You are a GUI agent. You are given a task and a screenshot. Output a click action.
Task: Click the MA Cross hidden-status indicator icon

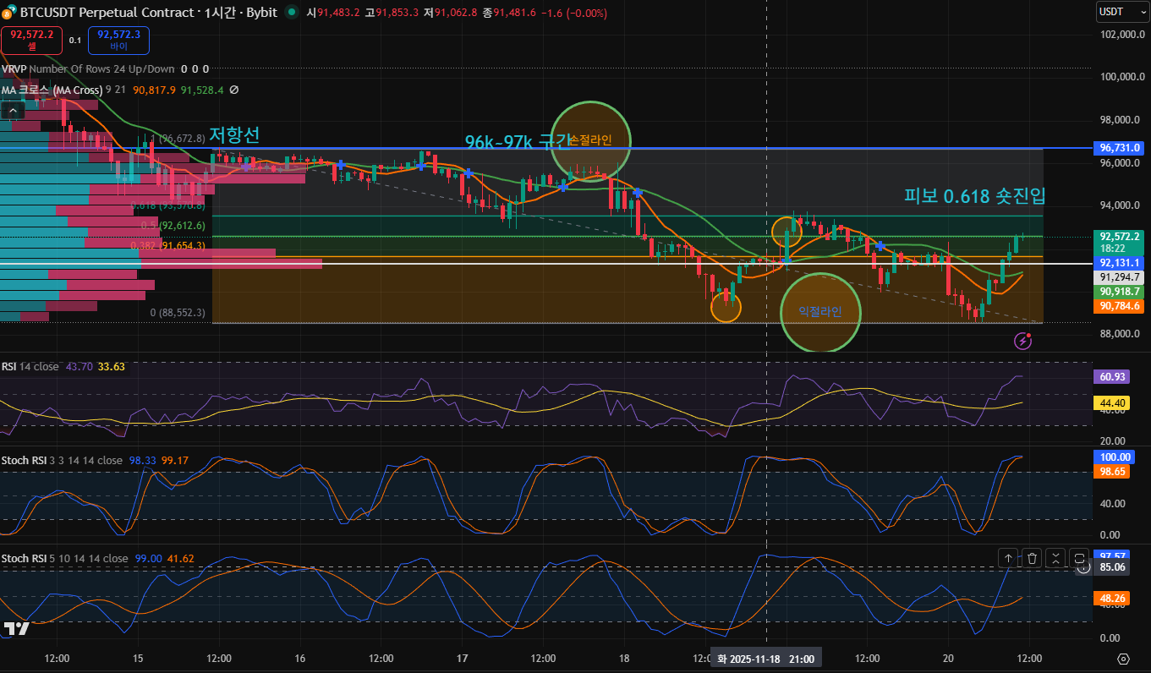234,90
